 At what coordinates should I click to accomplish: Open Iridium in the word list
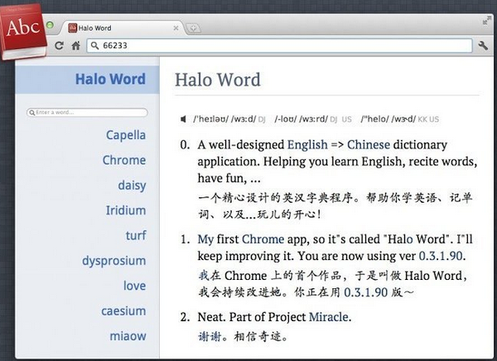(126, 210)
